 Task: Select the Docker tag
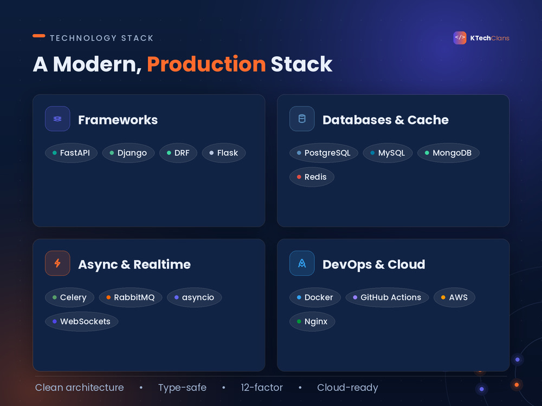pos(315,297)
